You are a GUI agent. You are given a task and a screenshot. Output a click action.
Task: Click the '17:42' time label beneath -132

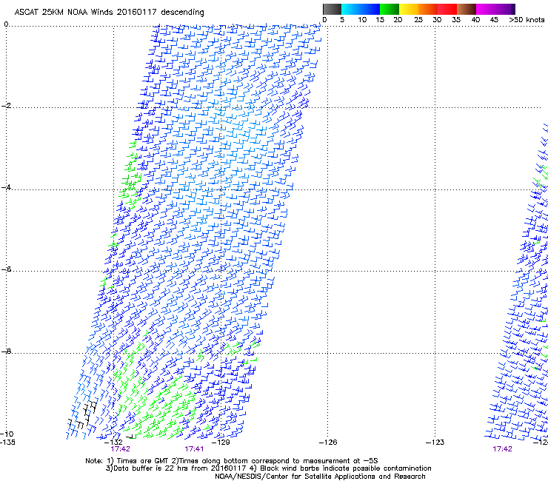click(120, 449)
